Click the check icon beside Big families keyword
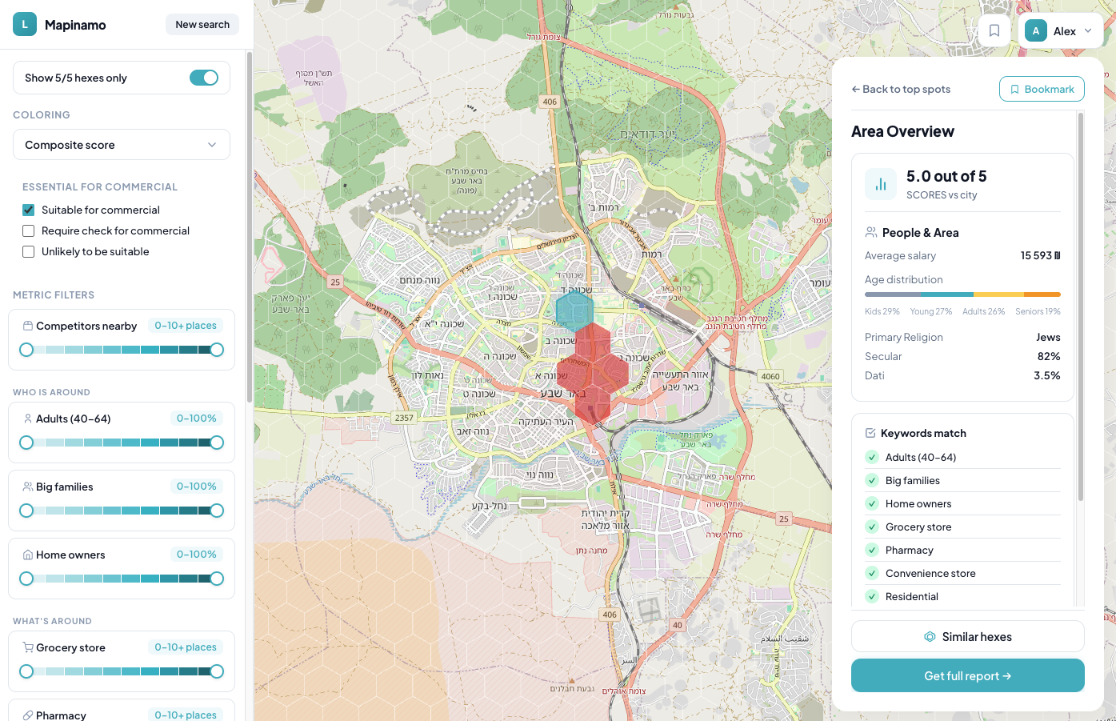This screenshot has height=721, width=1116. [872, 480]
